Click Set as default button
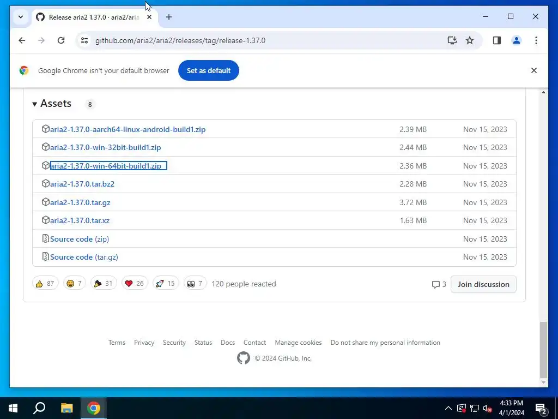Screen dimensions: 558x419 point(209,70)
